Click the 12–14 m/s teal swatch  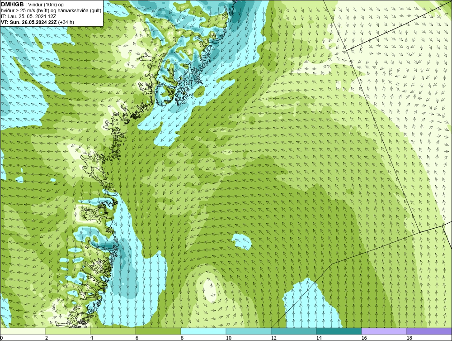[294, 331]
